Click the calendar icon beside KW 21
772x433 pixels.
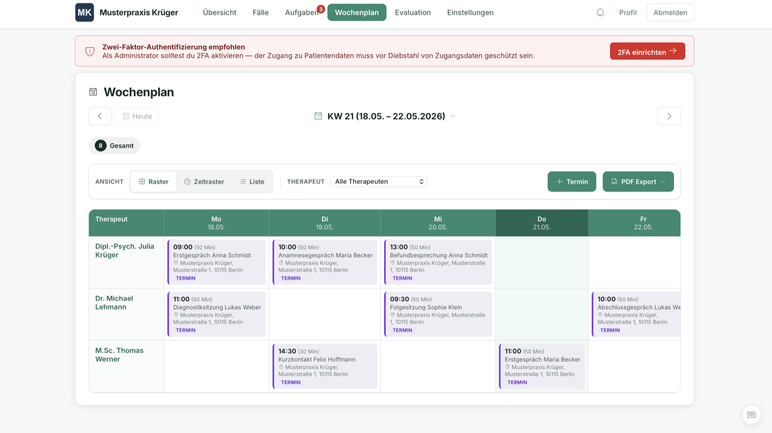click(x=318, y=116)
